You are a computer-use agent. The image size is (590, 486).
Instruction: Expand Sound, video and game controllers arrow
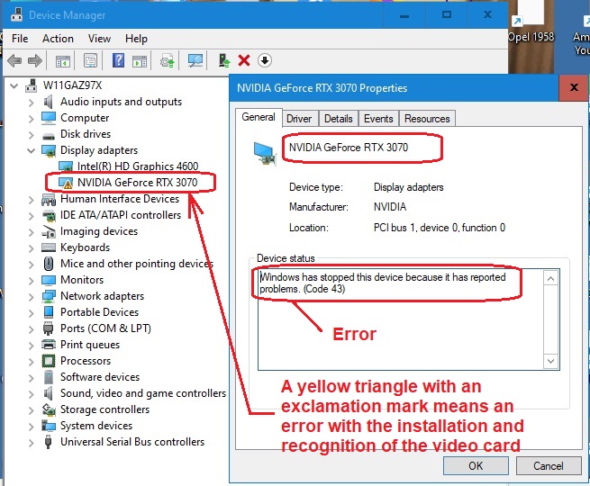[32, 393]
